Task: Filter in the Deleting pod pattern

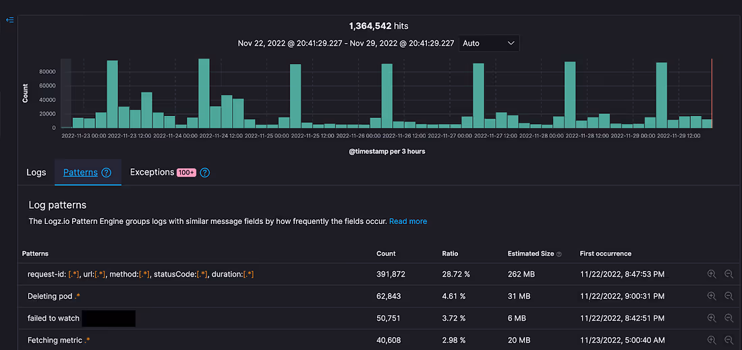Action: [711, 296]
